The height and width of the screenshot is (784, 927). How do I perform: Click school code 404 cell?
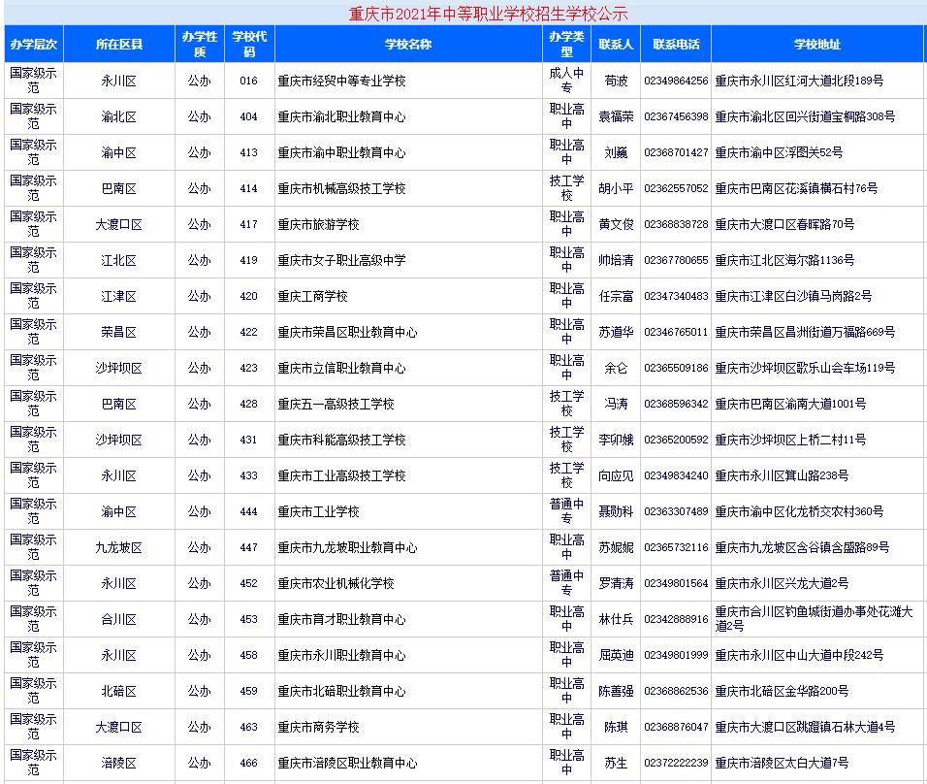(249, 116)
